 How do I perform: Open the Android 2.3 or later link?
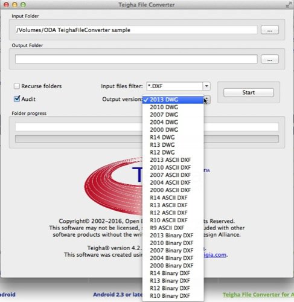118,295
